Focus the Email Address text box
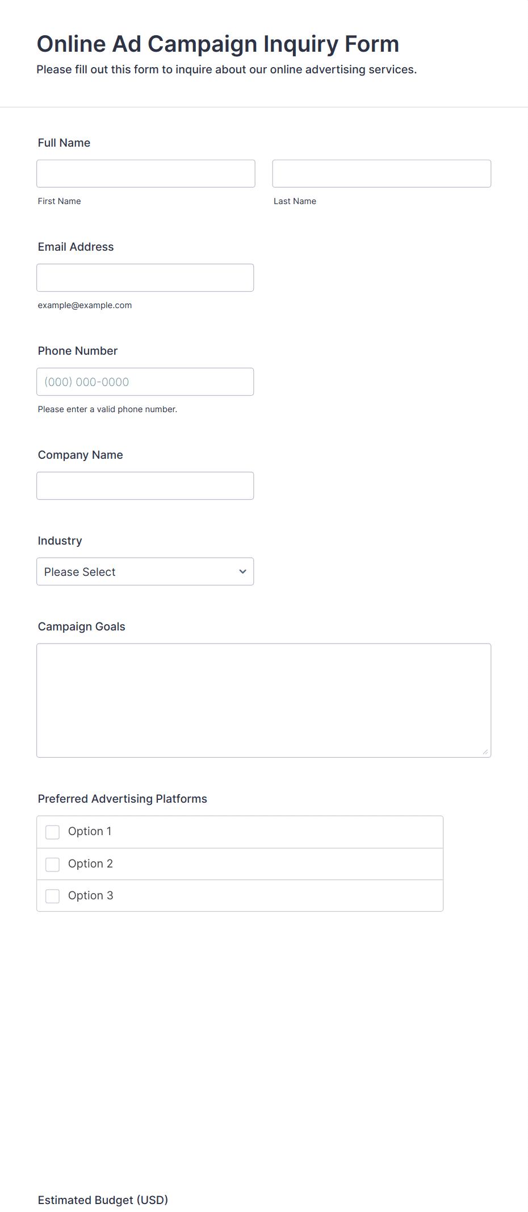Viewport: 528px width, 1212px height. [x=145, y=277]
